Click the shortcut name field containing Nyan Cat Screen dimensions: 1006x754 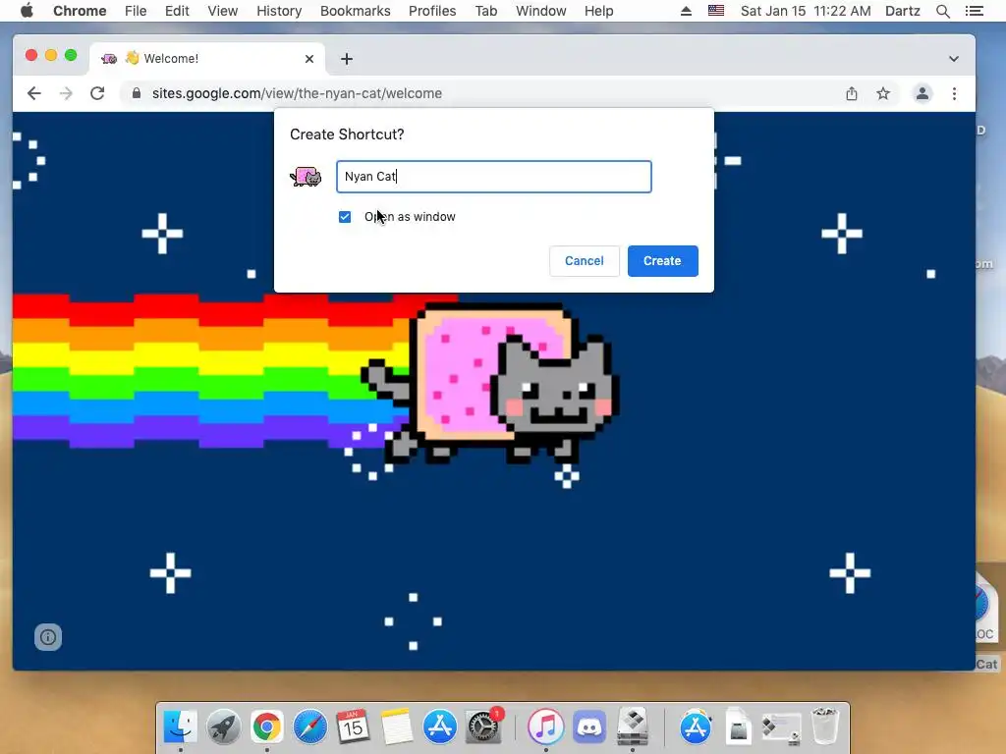click(x=493, y=177)
